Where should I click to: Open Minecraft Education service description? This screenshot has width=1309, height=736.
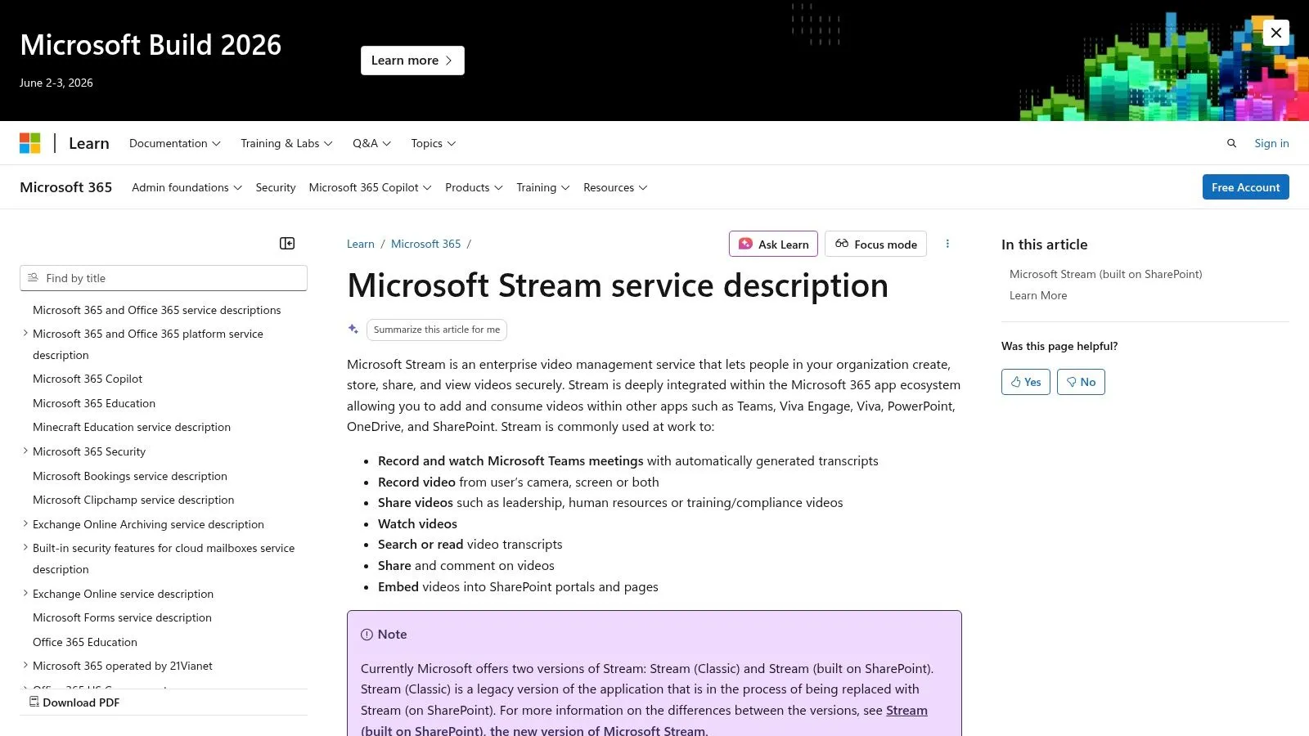click(132, 427)
